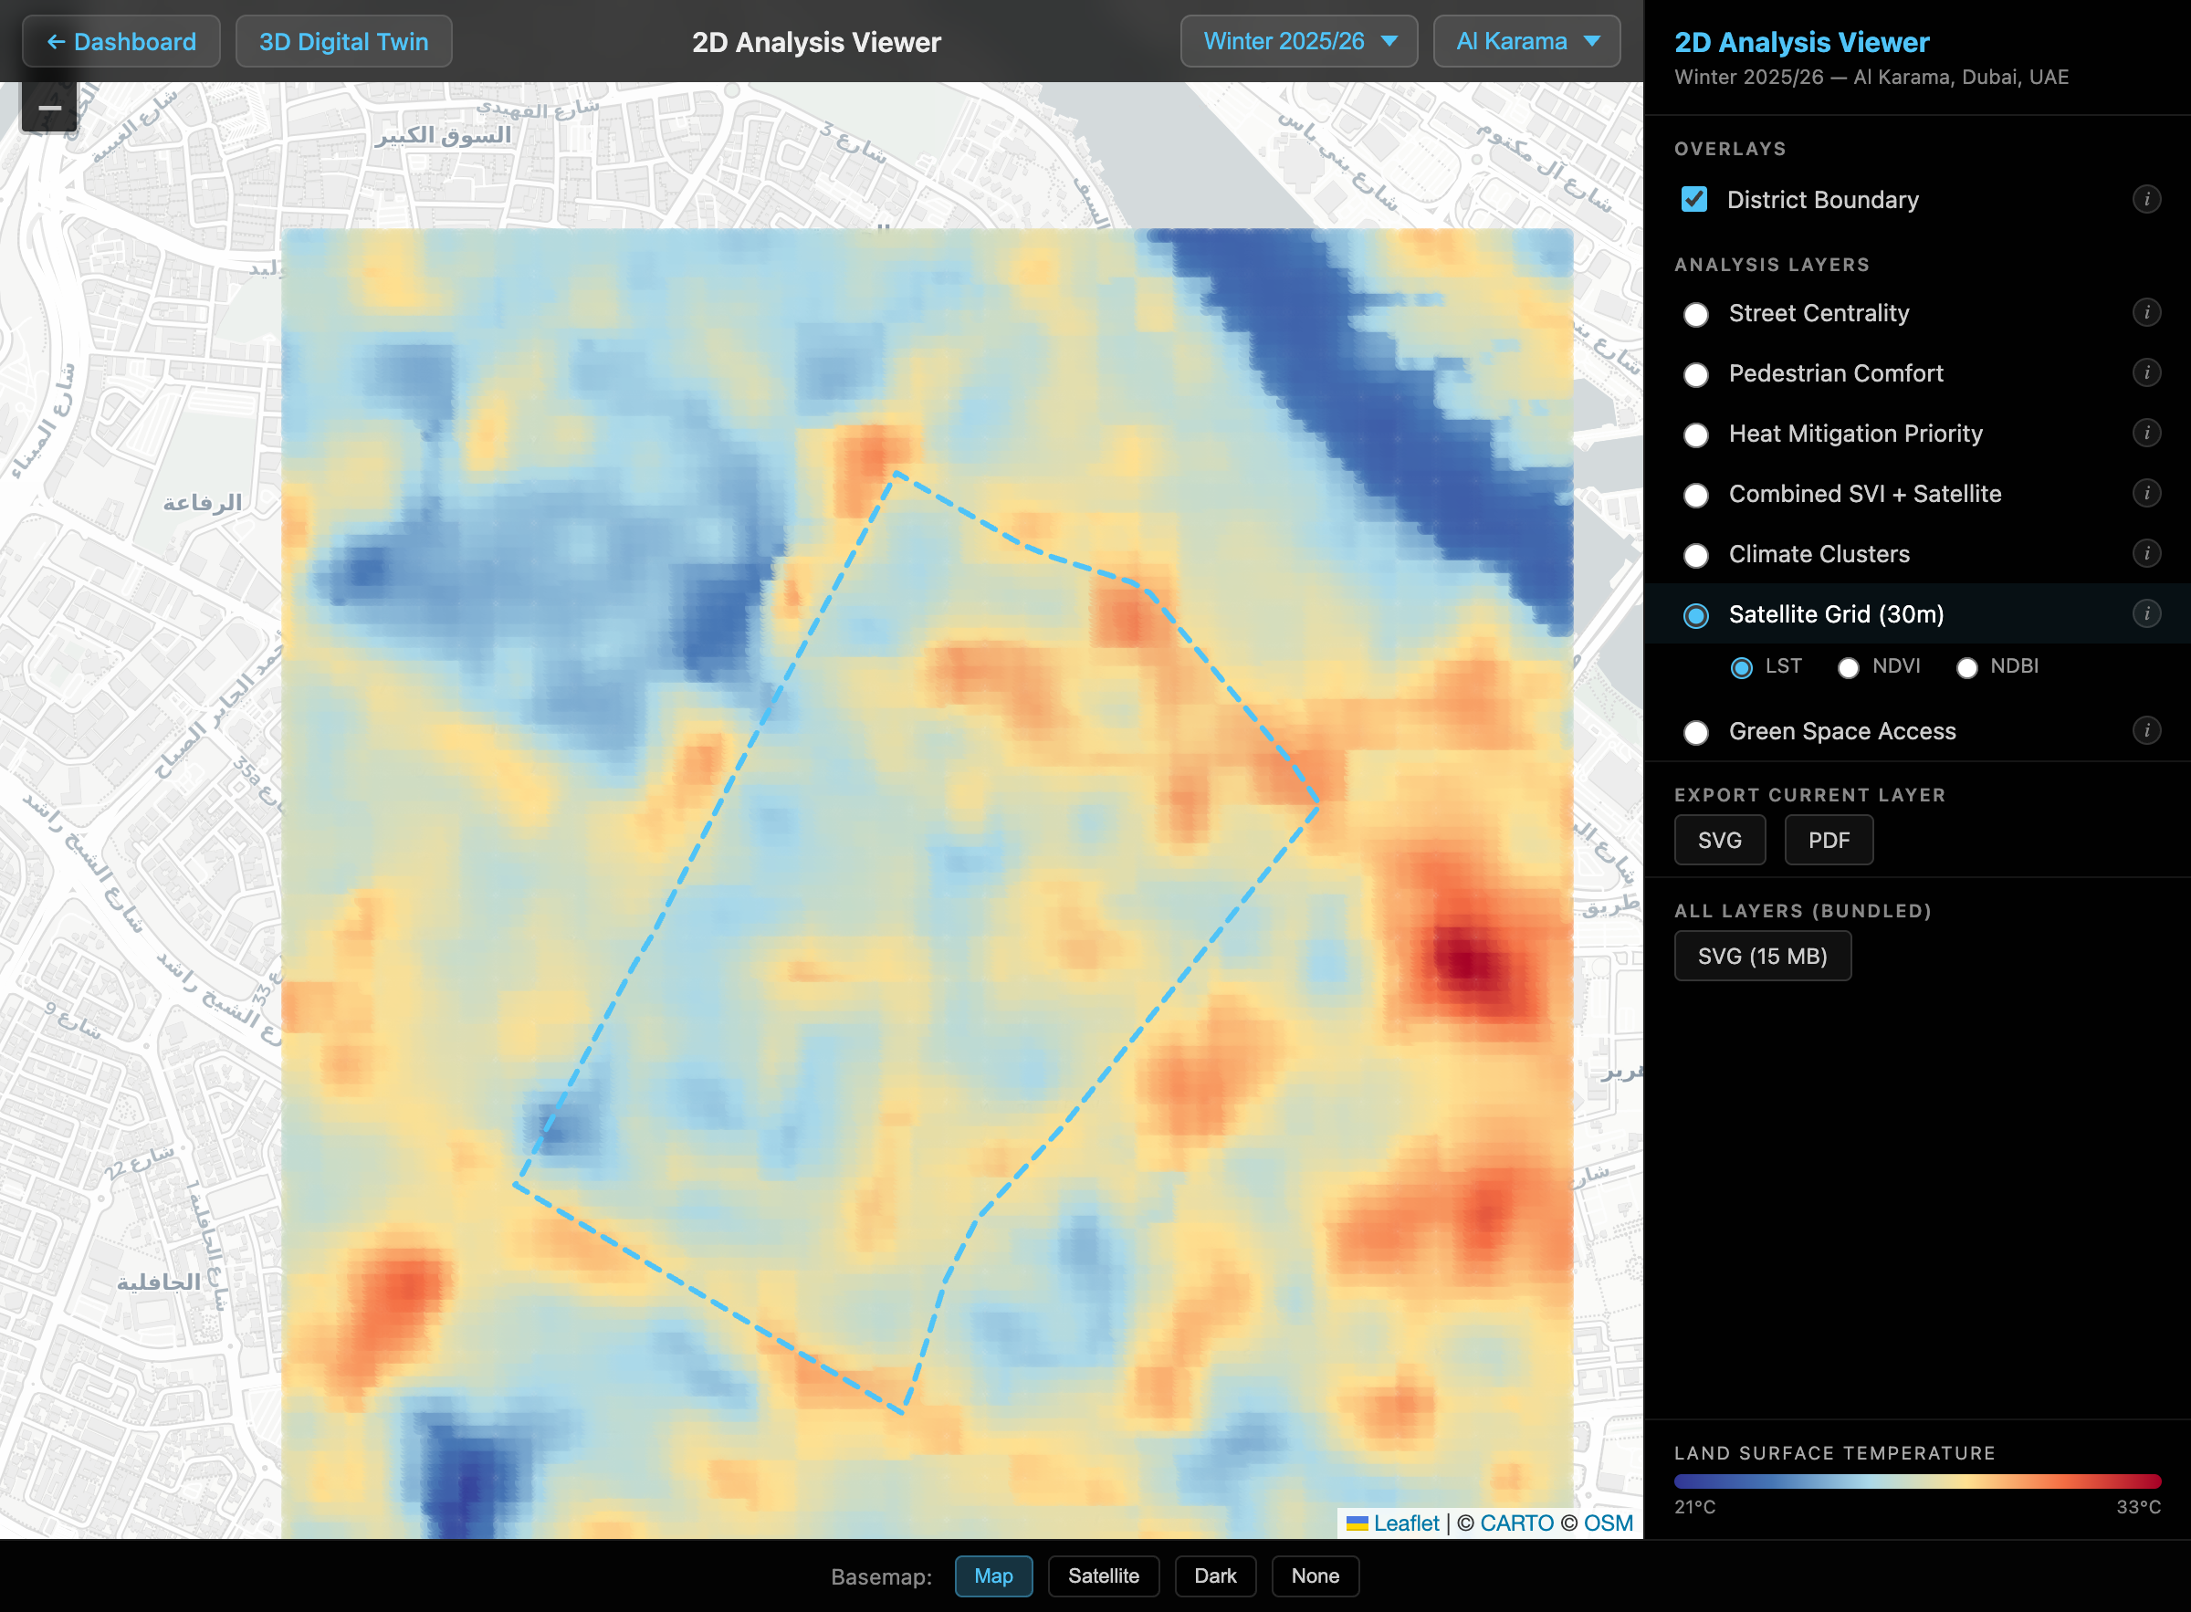View info icon for Climate Clusters

[x=2146, y=553]
